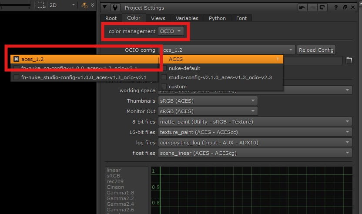Open the Python tab
This screenshot has height=214, width=362.
217,18
